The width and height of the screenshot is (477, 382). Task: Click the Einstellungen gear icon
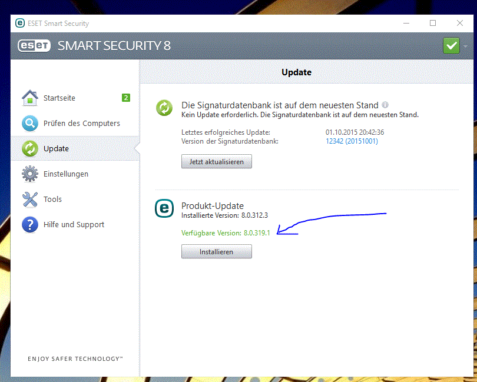[x=30, y=174]
